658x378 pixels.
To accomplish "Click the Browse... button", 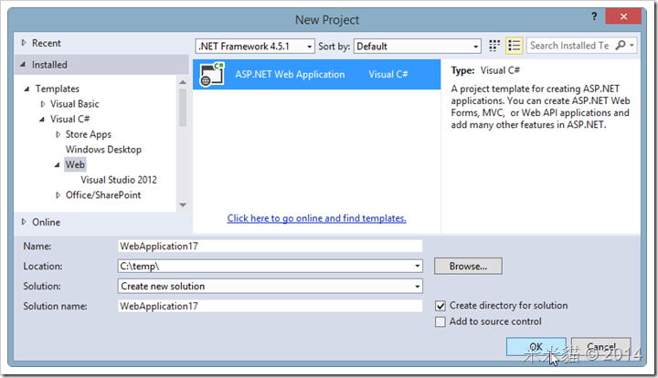I will [468, 266].
